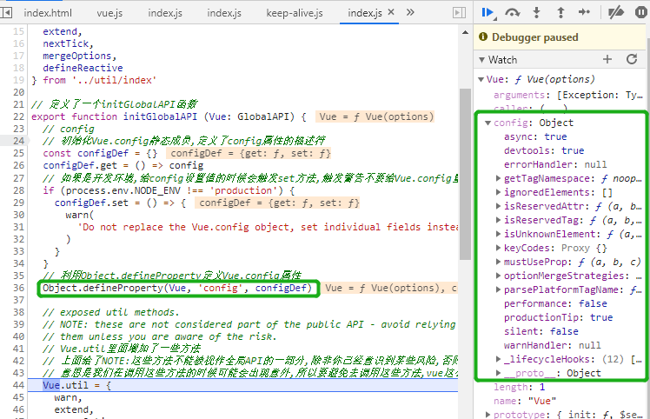Click the warnHandler: null property
650x419 pixels.
(552, 345)
